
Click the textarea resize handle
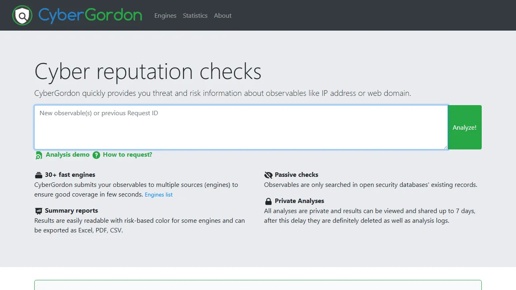[x=446, y=147]
